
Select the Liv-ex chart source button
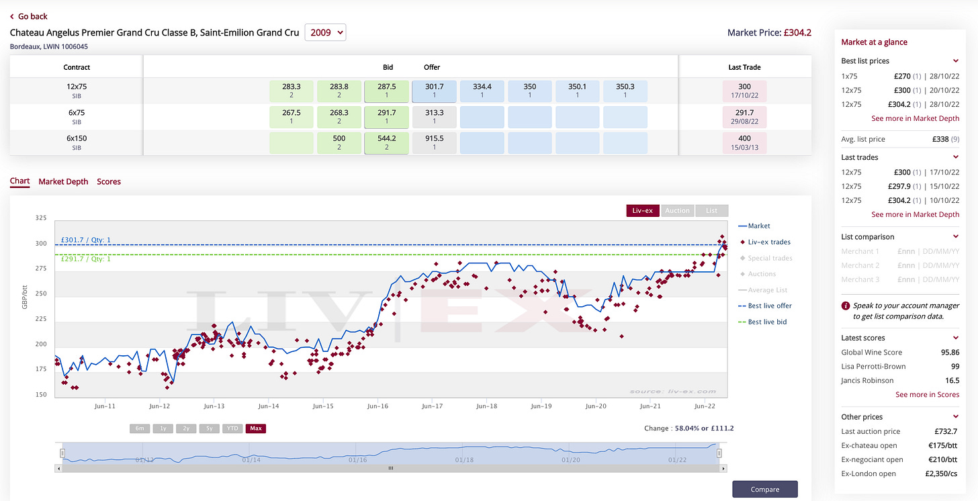click(x=643, y=211)
